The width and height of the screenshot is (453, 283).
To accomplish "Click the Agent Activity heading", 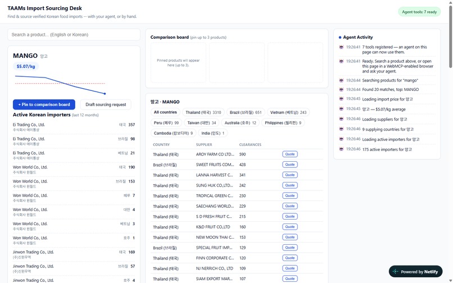I will 357,37.
